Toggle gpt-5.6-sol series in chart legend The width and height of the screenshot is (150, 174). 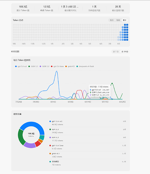tap(21, 66)
